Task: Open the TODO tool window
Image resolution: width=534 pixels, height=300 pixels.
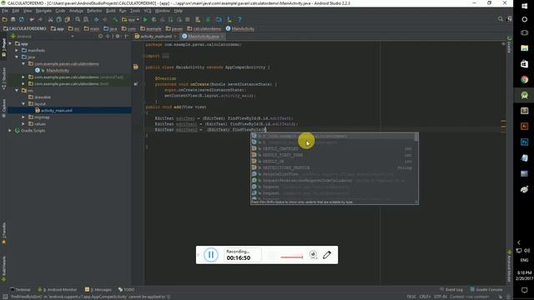Action: (x=126, y=289)
